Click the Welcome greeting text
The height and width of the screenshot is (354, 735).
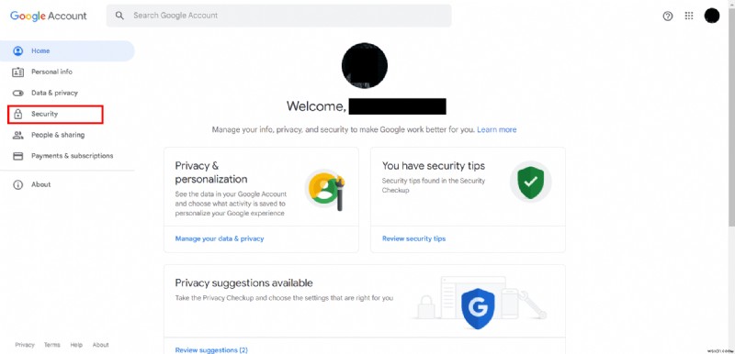[316, 106]
